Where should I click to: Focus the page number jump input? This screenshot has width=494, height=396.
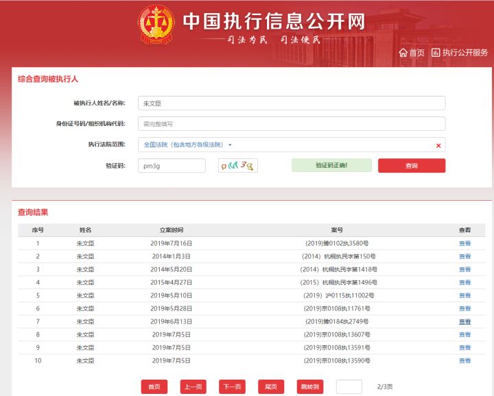tap(349, 386)
